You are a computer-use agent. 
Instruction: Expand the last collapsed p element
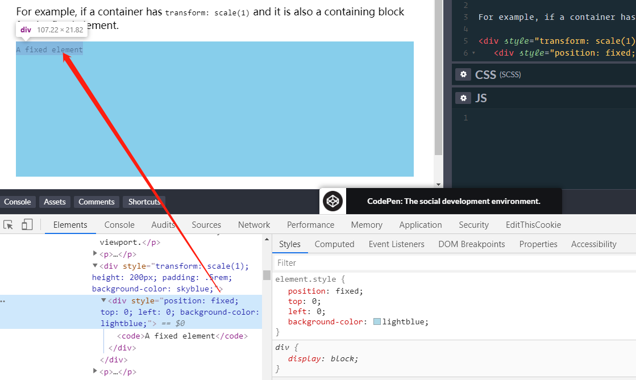tap(95, 371)
